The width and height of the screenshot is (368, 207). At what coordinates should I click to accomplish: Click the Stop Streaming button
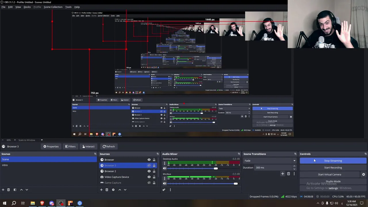click(x=333, y=161)
